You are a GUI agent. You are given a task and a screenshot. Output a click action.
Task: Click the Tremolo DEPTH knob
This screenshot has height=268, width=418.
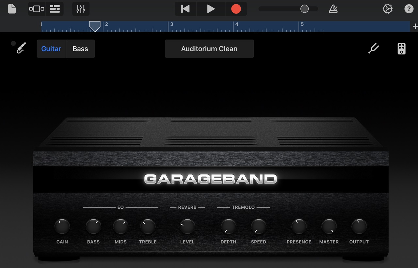click(228, 227)
